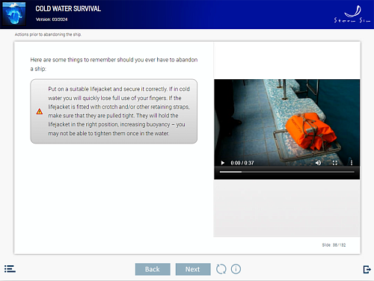
Task: Click 'Actions prior to abandoning the ship' heading
Action: click(48, 34)
